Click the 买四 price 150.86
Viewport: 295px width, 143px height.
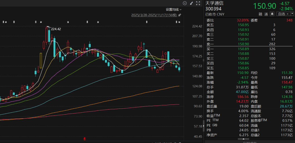point(243,63)
